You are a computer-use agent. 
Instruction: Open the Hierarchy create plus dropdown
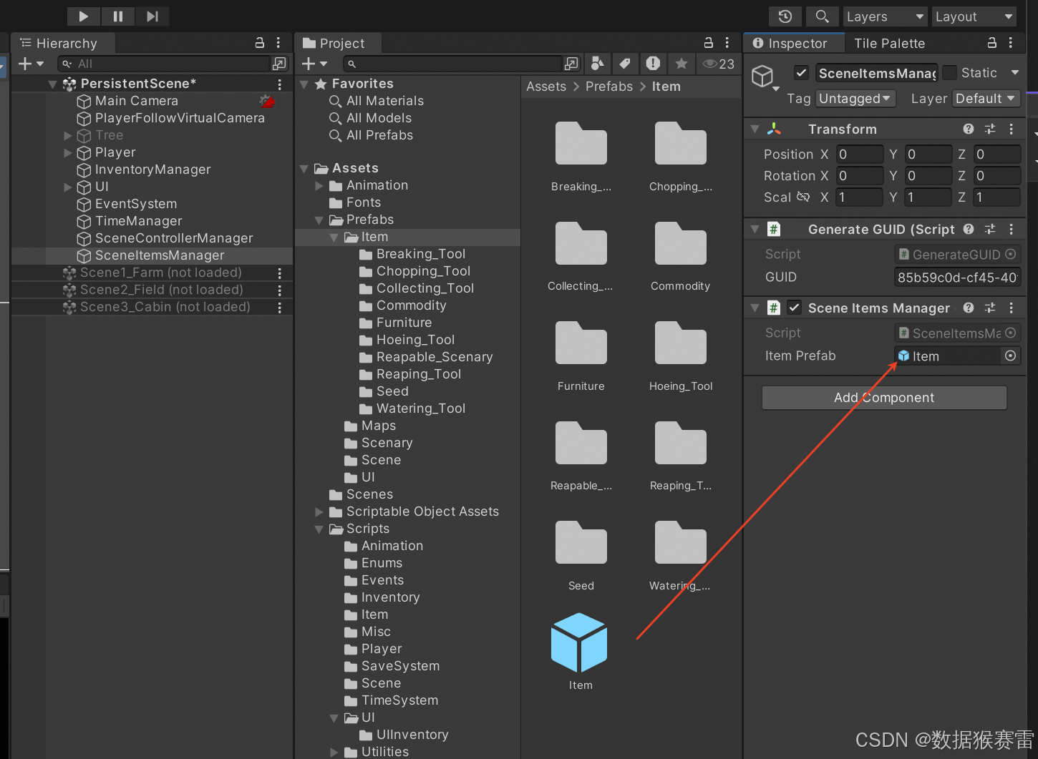[31, 64]
